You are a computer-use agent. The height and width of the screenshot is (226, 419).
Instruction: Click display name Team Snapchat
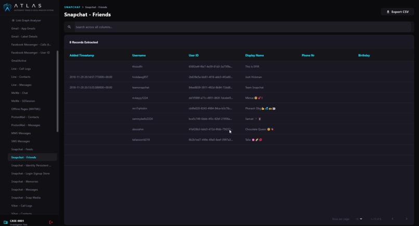tap(254, 88)
